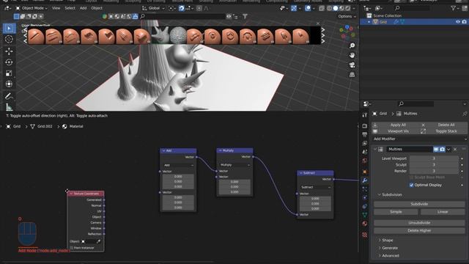Toggle Multires modifier render display
469x264 pixels.
tap(442, 149)
